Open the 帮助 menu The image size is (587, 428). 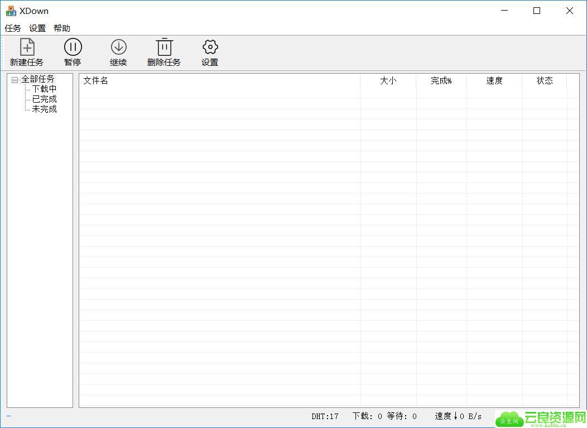pyautogui.click(x=62, y=28)
